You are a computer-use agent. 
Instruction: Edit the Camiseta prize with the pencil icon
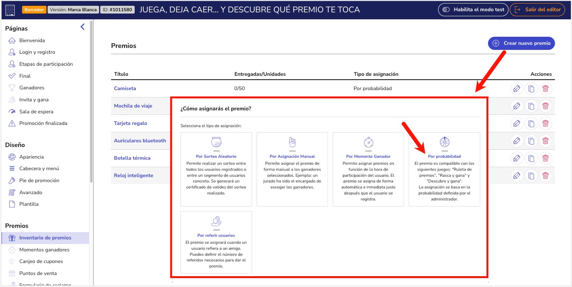click(x=517, y=88)
